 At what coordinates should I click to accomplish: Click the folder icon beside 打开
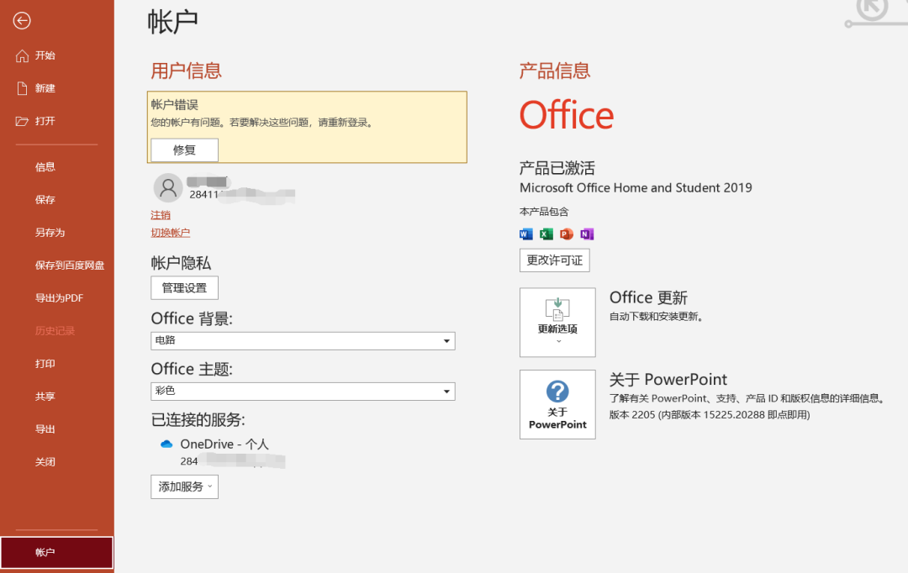coord(22,121)
